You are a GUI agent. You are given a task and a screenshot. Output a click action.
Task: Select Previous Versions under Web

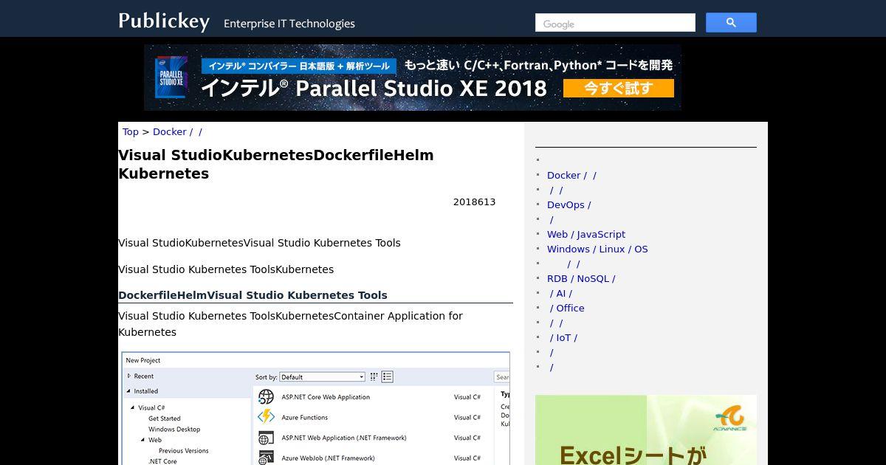coord(183,450)
